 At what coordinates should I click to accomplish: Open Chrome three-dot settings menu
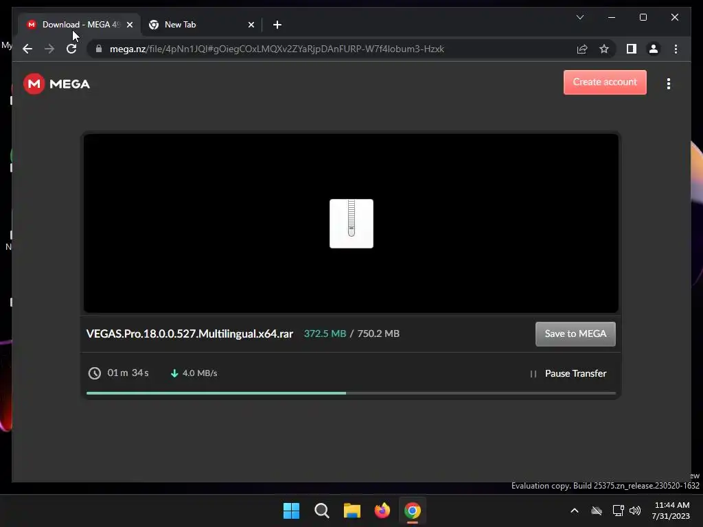pos(676,49)
